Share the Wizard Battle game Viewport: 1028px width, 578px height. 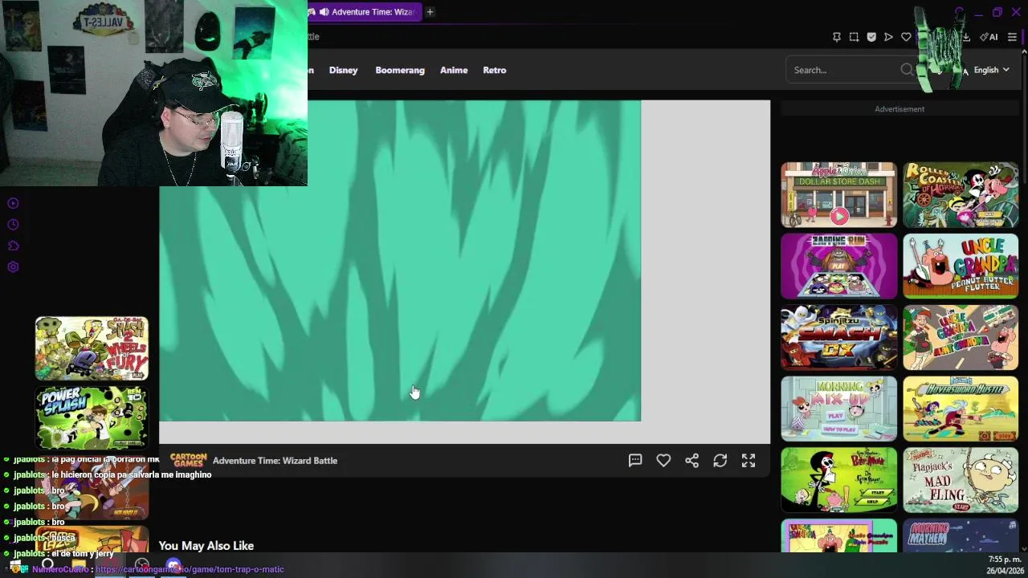tap(691, 461)
